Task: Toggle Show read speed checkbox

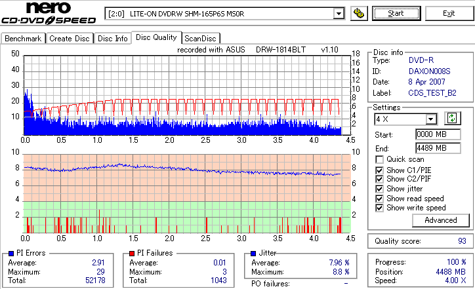Action: coord(379,199)
